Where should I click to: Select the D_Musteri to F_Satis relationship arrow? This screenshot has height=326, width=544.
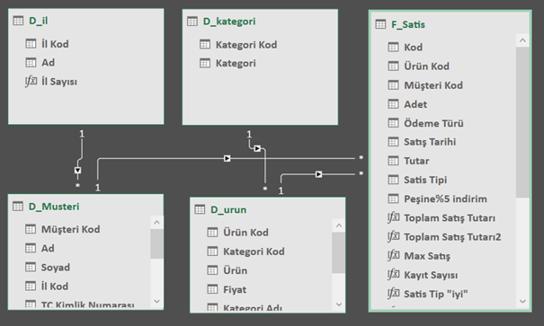tap(227, 158)
